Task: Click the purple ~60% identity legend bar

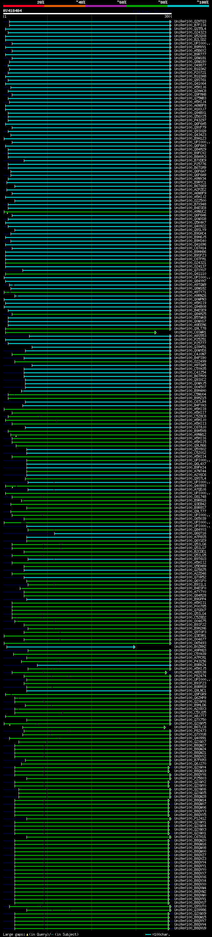Action: pyautogui.click(x=106, y=6)
